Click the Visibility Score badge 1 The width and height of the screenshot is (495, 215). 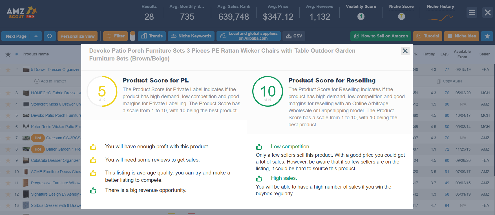coord(361,17)
